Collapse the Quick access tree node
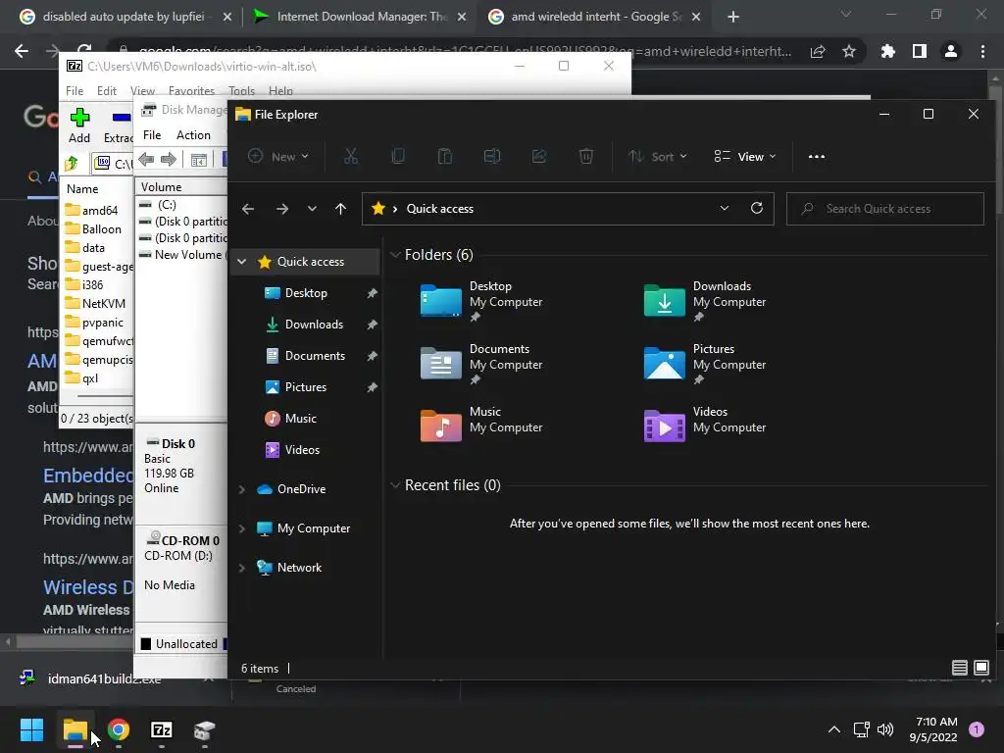Screen dimensions: 1004x753 [242, 261]
